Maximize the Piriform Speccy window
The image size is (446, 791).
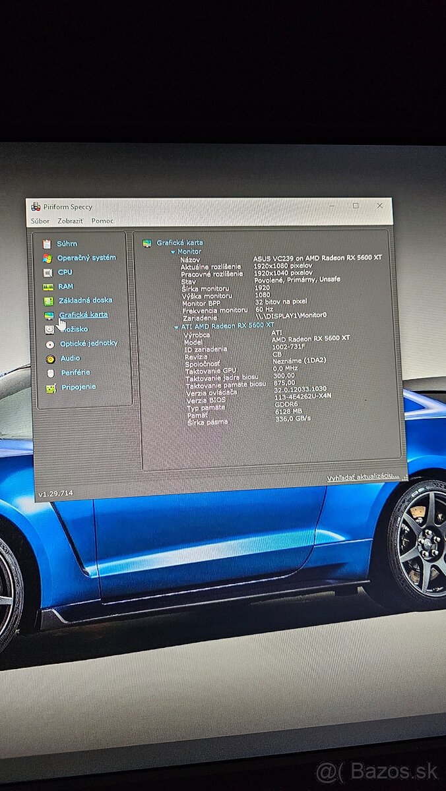(x=356, y=206)
